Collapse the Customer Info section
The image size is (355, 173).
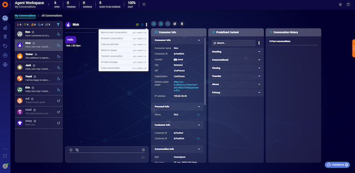(x=199, y=125)
